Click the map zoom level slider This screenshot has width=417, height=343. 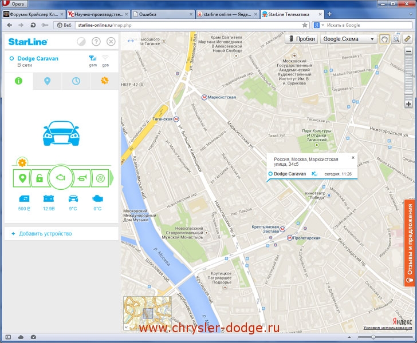pos(408,93)
